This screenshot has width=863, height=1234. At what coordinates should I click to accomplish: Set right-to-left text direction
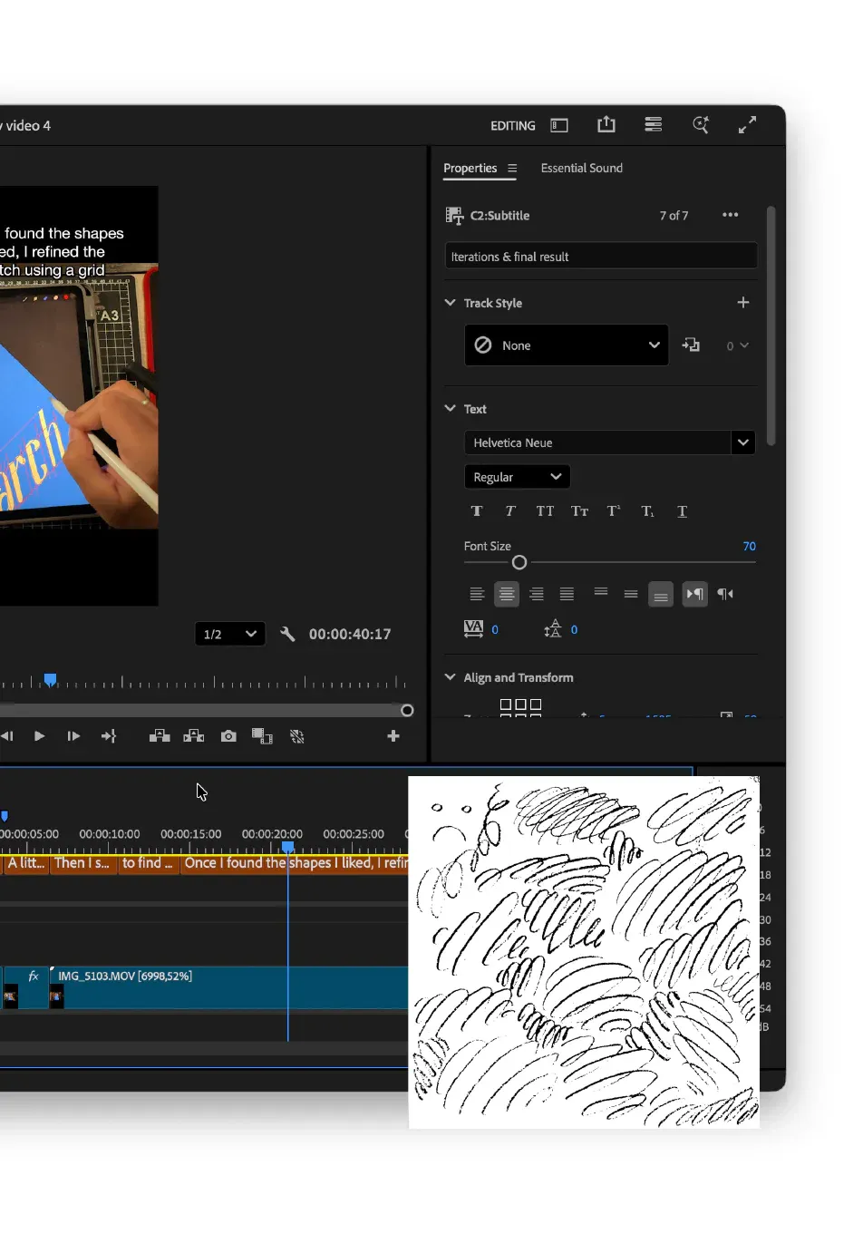[725, 594]
